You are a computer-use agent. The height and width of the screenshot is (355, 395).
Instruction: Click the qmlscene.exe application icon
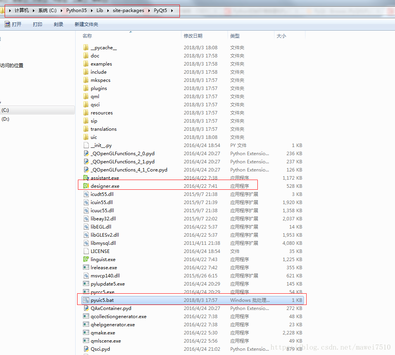coord(86,341)
